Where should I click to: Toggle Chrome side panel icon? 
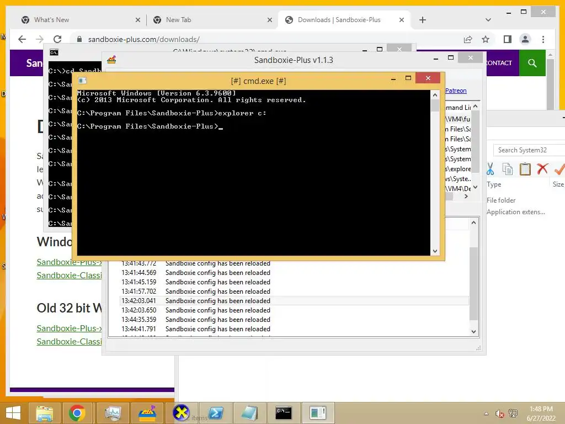point(508,39)
